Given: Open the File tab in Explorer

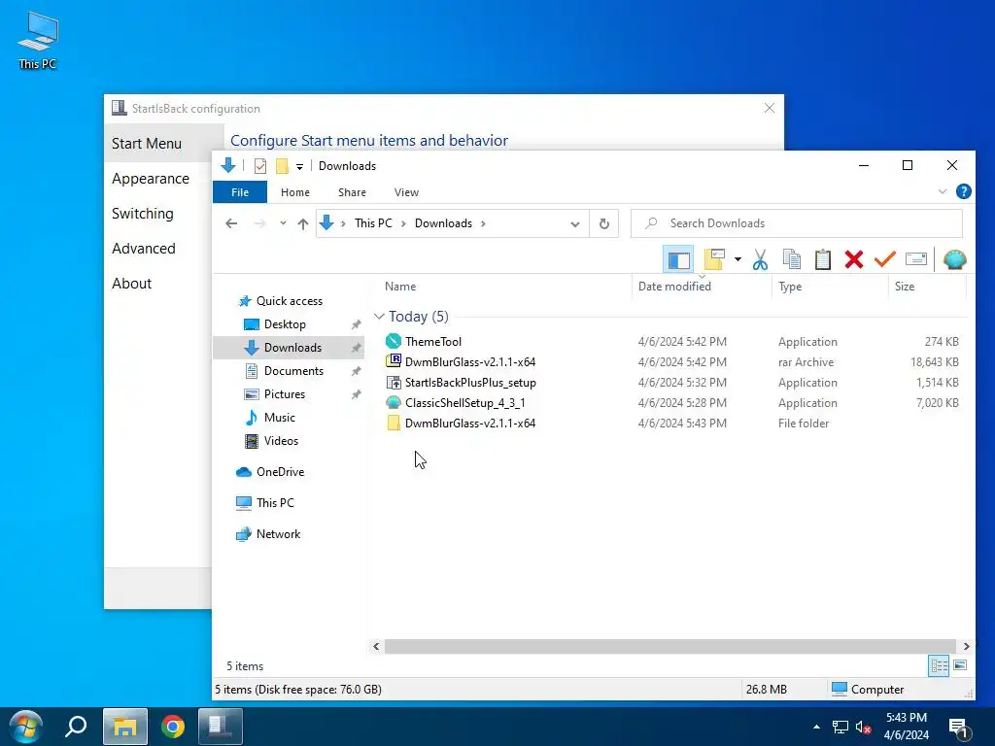Looking at the screenshot, I should click(240, 192).
